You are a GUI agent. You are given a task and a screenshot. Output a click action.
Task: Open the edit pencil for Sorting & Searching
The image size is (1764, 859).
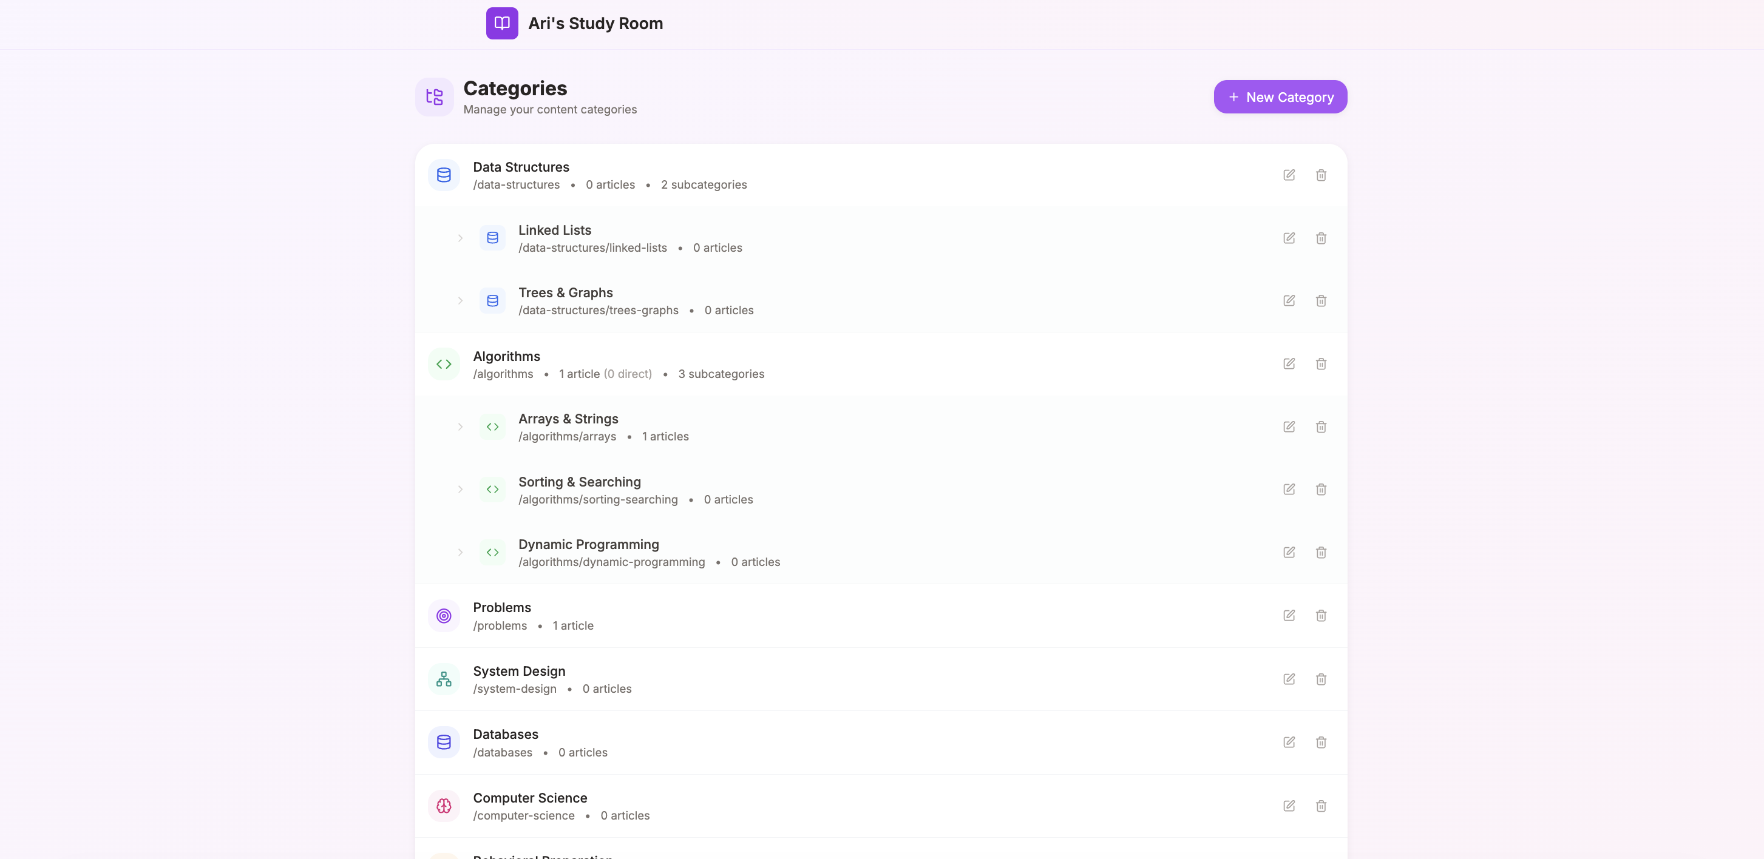point(1289,489)
